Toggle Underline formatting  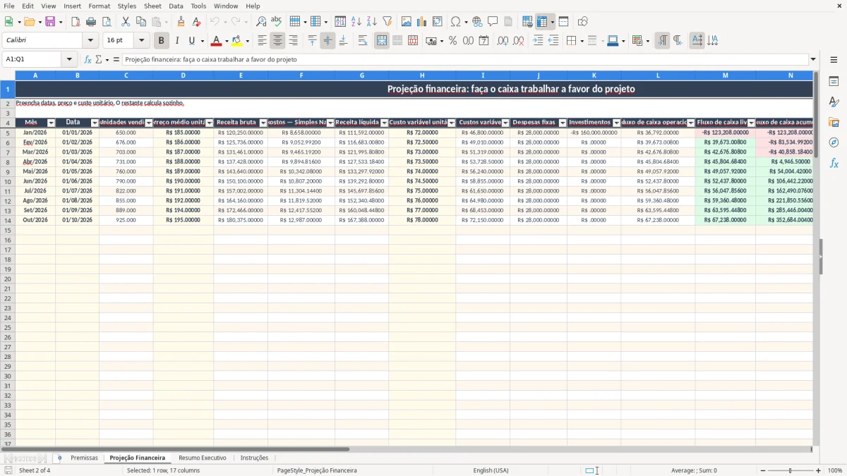(192, 41)
